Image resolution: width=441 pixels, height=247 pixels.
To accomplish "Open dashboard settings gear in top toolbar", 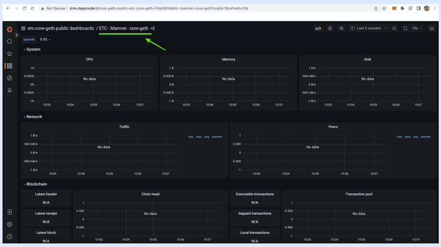I will click(x=341, y=28).
